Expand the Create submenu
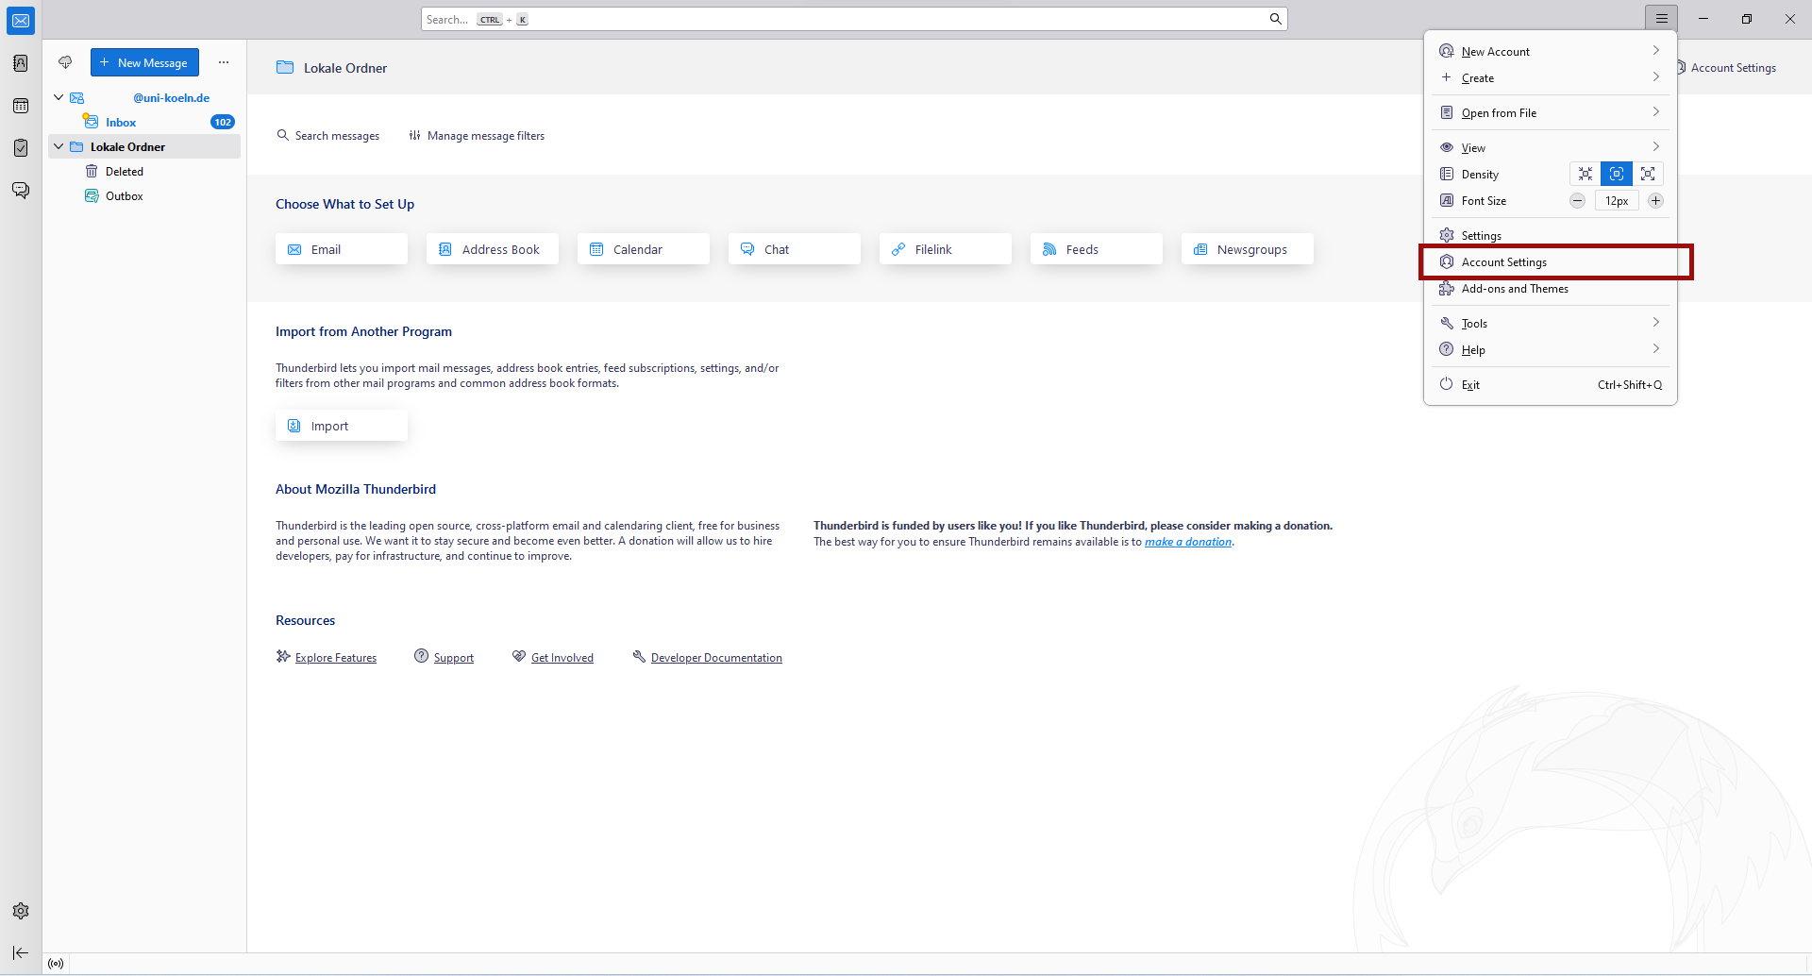1812x976 pixels. [x=1551, y=77]
